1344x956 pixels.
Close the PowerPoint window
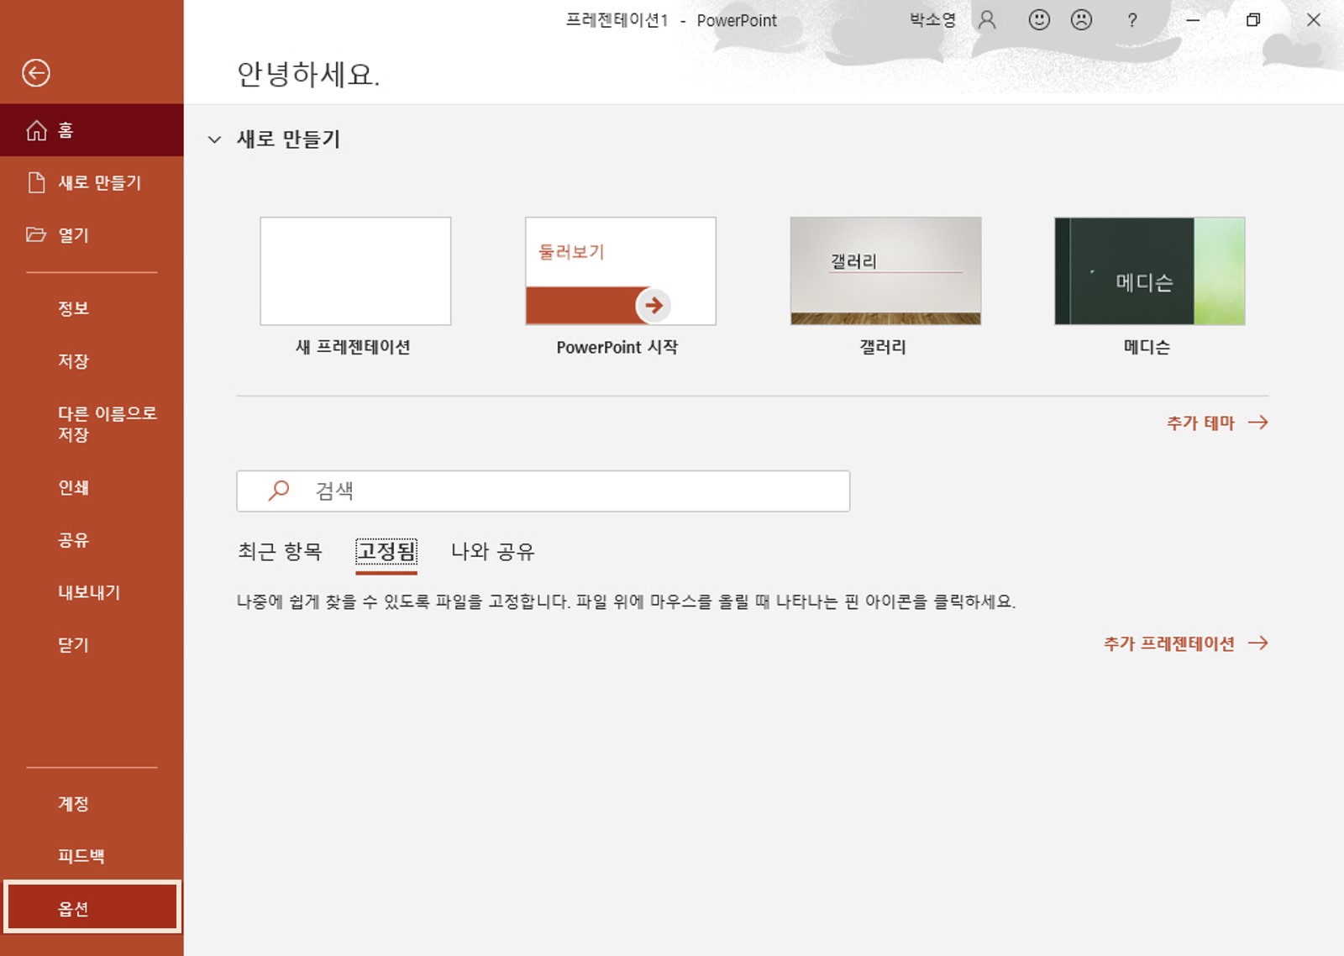click(1314, 20)
